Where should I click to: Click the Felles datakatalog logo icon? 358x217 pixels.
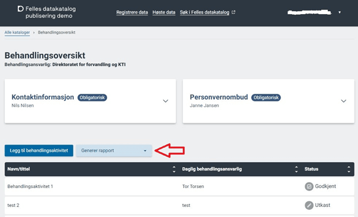[21, 9]
